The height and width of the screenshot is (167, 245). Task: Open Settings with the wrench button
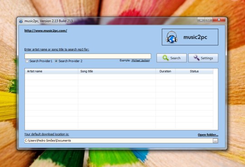coord(203,58)
